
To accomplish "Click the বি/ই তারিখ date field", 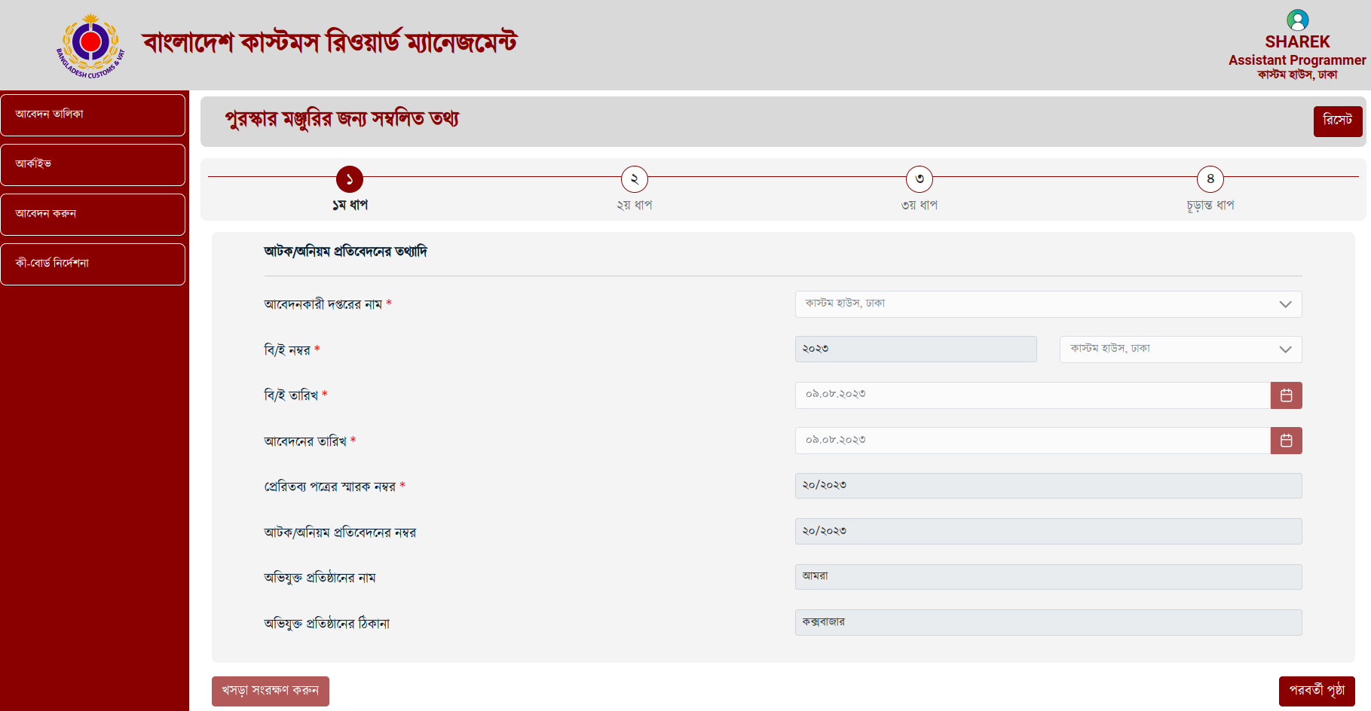I will [x=1033, y=395].
